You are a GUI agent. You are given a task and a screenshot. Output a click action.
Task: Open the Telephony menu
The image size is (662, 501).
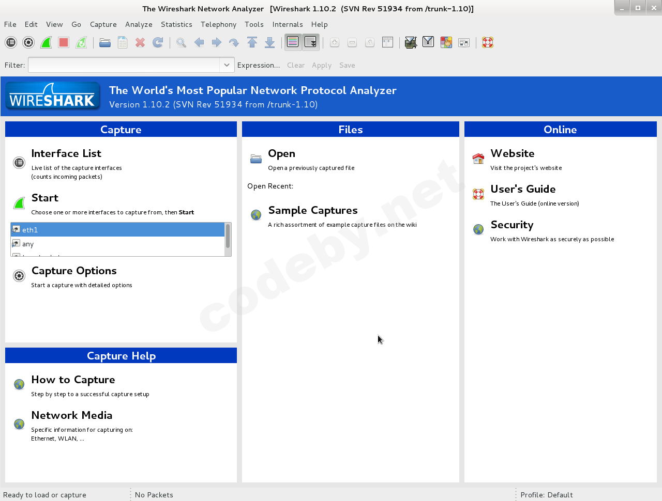(x=218, y=24)
